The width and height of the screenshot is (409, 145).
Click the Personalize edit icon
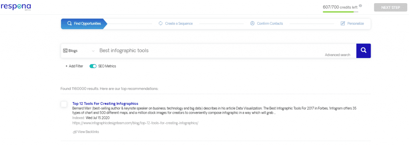(343, 23)
